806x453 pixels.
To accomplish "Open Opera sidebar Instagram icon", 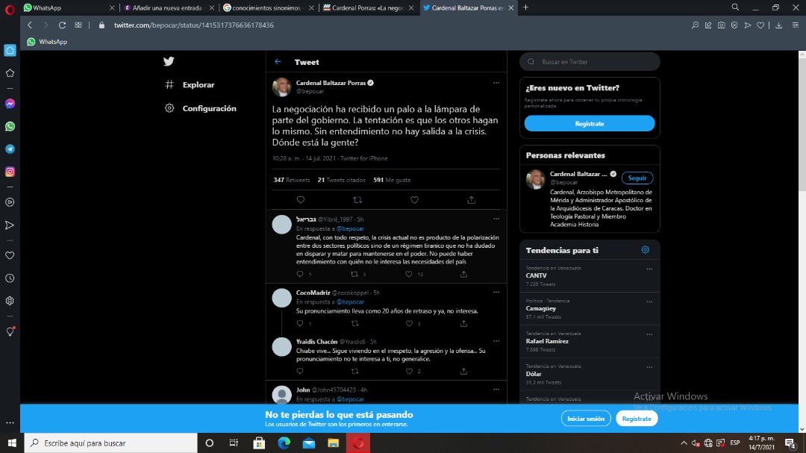I will point(10,172).
